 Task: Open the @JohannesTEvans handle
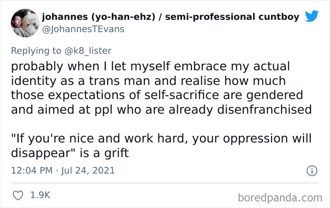83,29
